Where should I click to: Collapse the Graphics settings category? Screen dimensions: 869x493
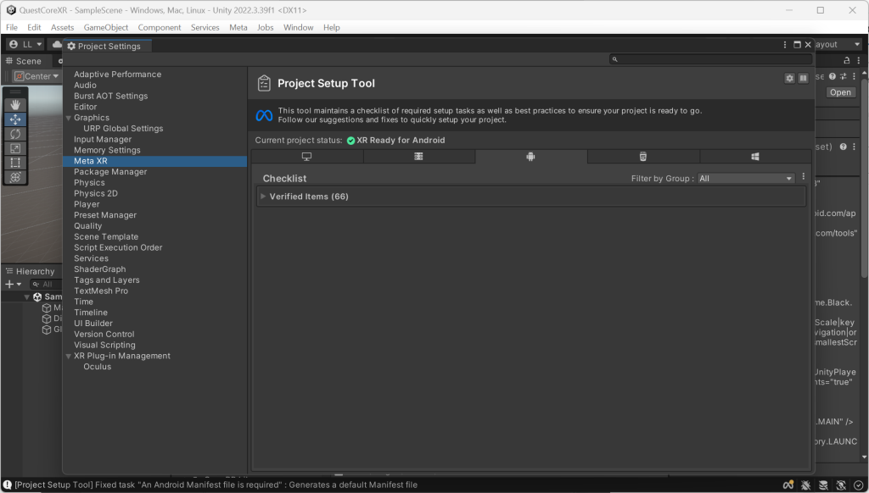69,118
